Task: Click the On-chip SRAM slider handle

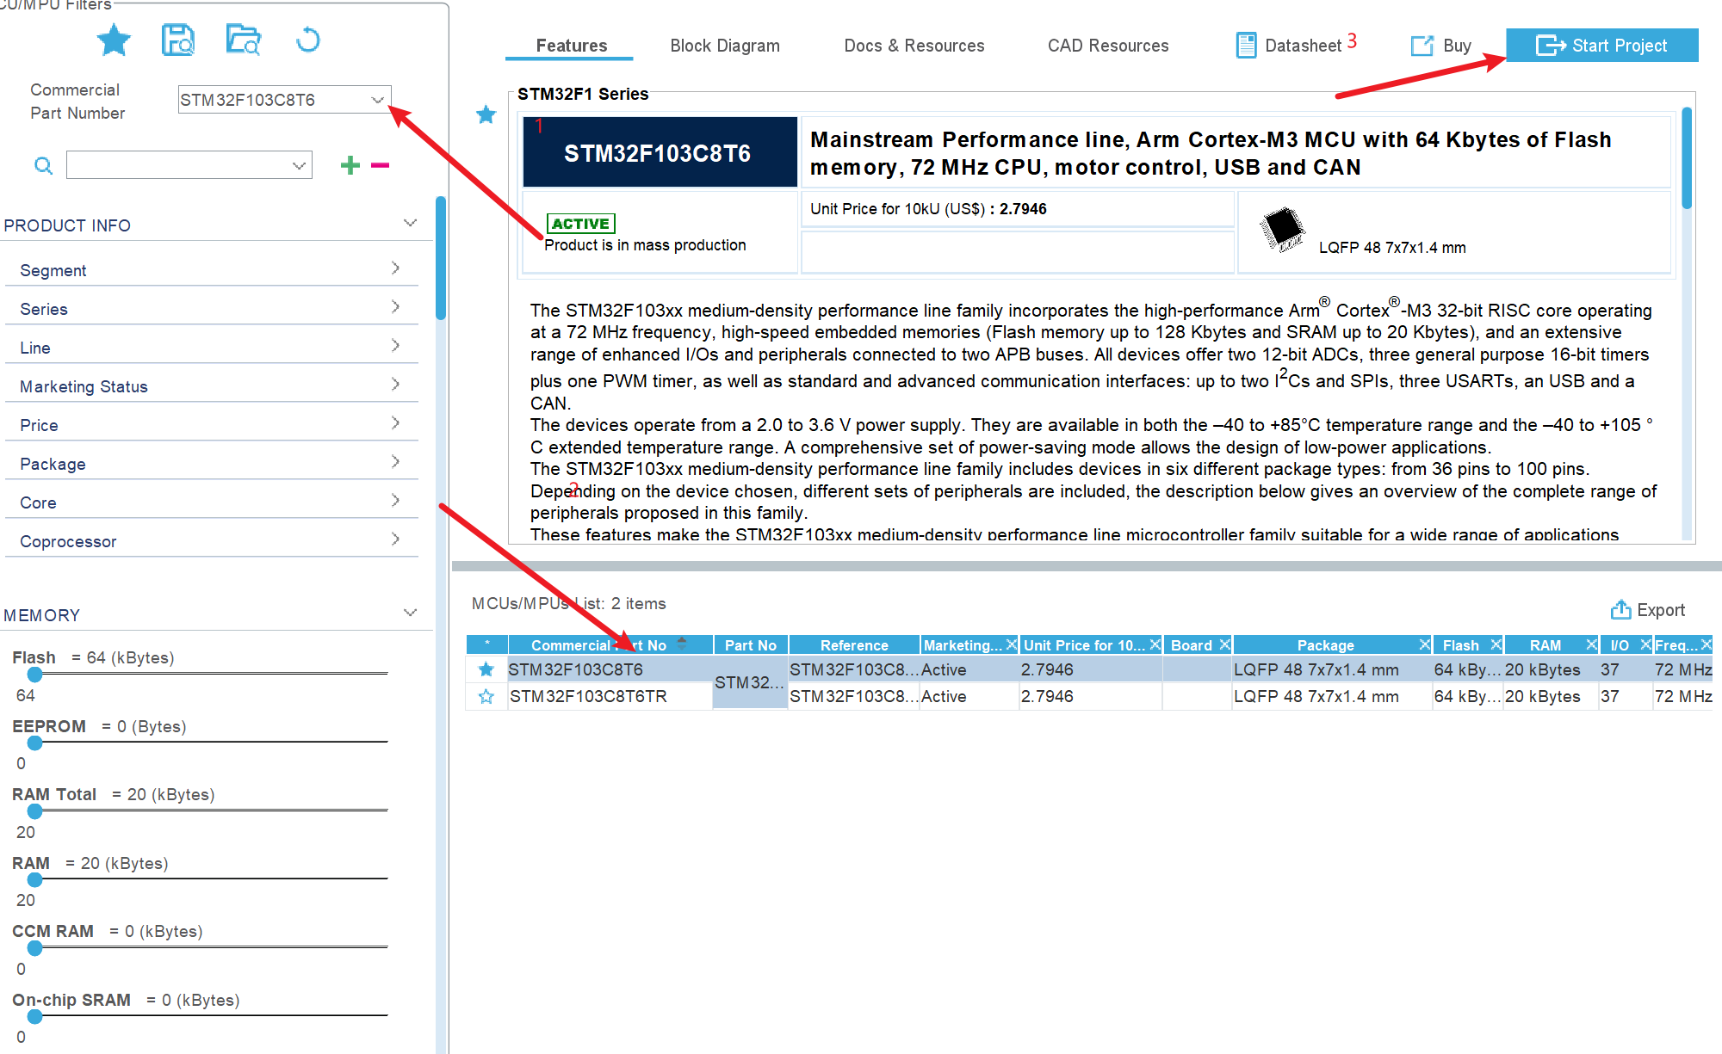Action: (34, 1016)
